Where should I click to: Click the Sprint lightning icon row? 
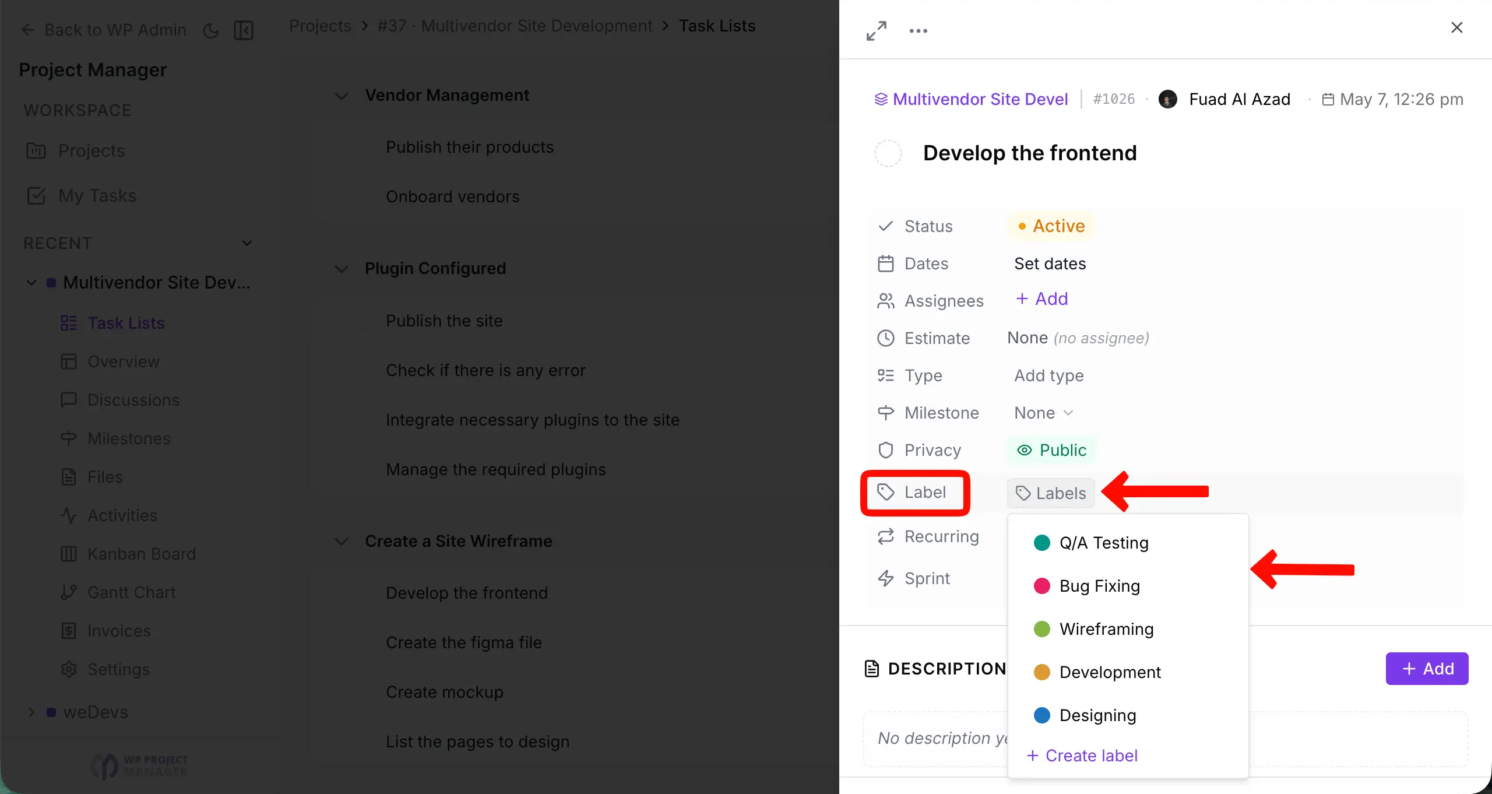tap(886, 578)
